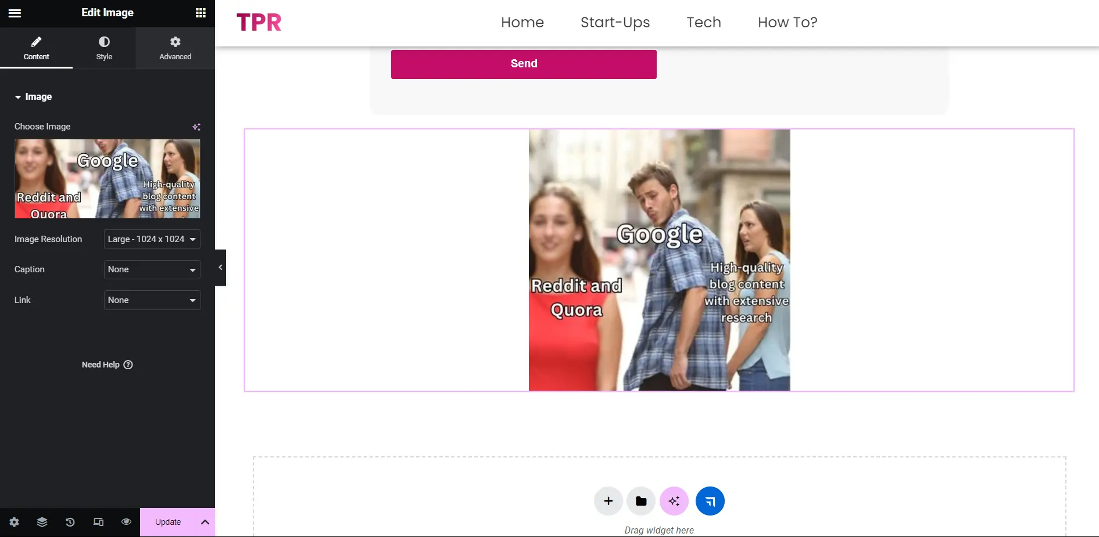Click the Send form button
Image resolution: width=1099 pixels, height=537 pixels.
524,64
